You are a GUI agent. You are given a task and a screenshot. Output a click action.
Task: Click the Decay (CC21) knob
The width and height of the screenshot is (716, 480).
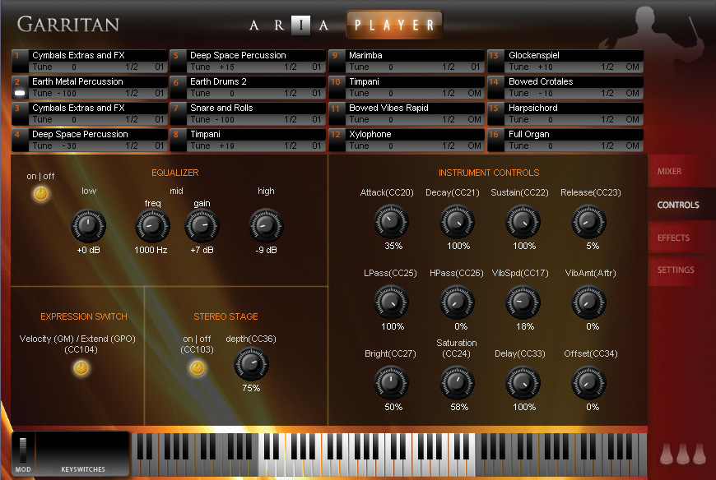(457, 222)
